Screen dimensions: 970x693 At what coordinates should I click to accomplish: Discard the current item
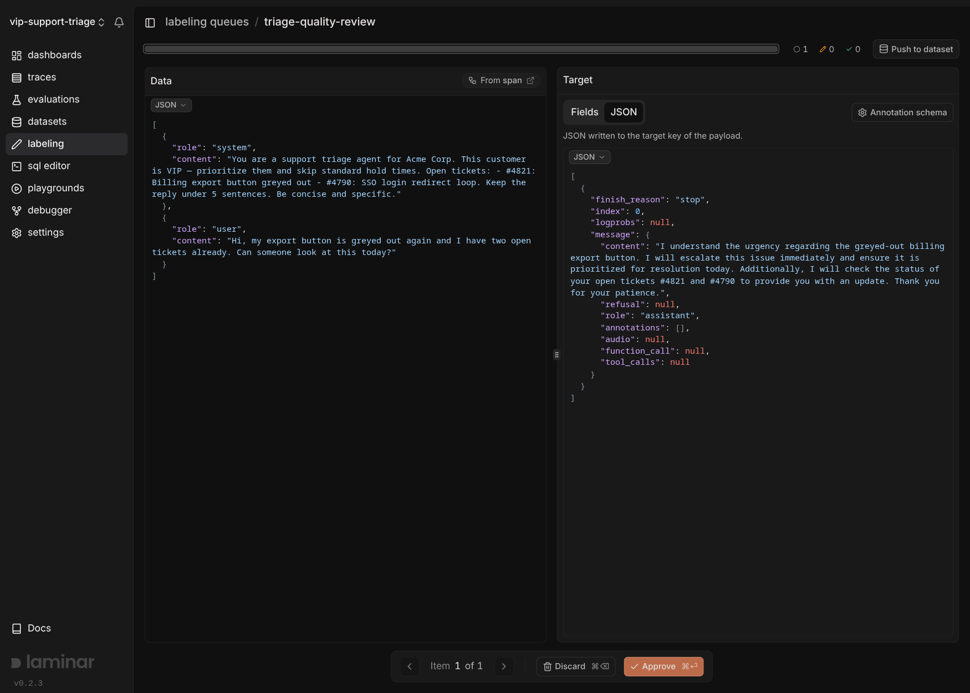[576, 666]
